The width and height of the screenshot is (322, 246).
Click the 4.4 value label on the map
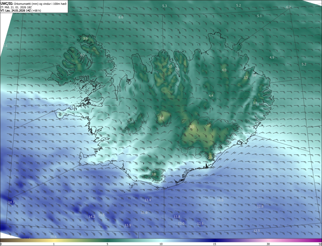tap(211, 96)
